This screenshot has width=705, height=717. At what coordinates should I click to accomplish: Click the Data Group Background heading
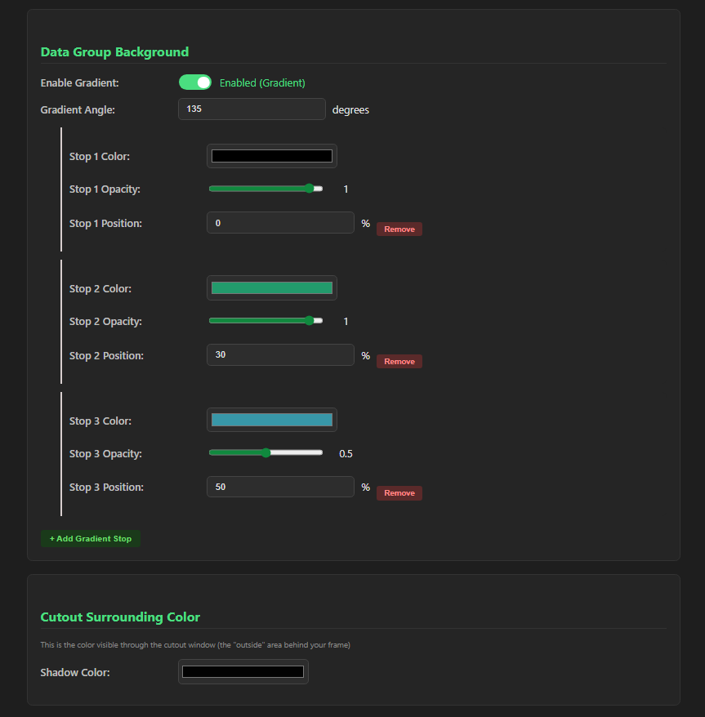click(114, 51)
